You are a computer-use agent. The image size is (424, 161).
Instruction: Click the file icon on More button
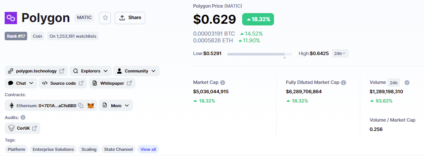tap(105, 105)
